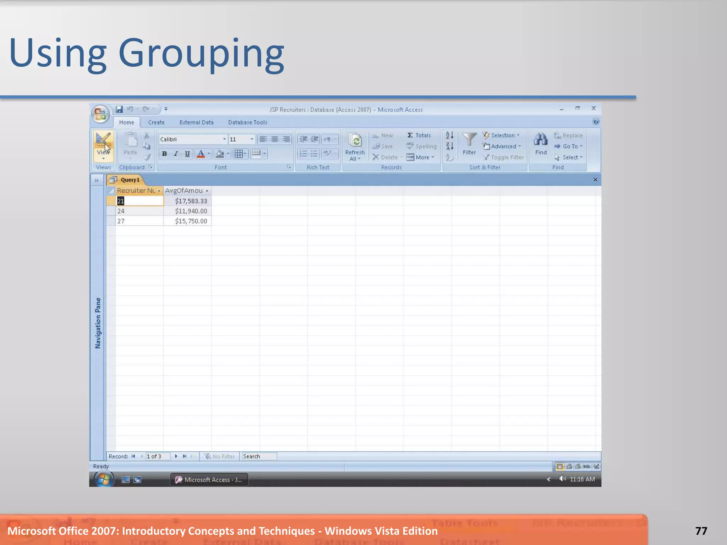Open the Selection filter dropdown
Viewport: 727px width, 545px height.
[x=501, y=135]
